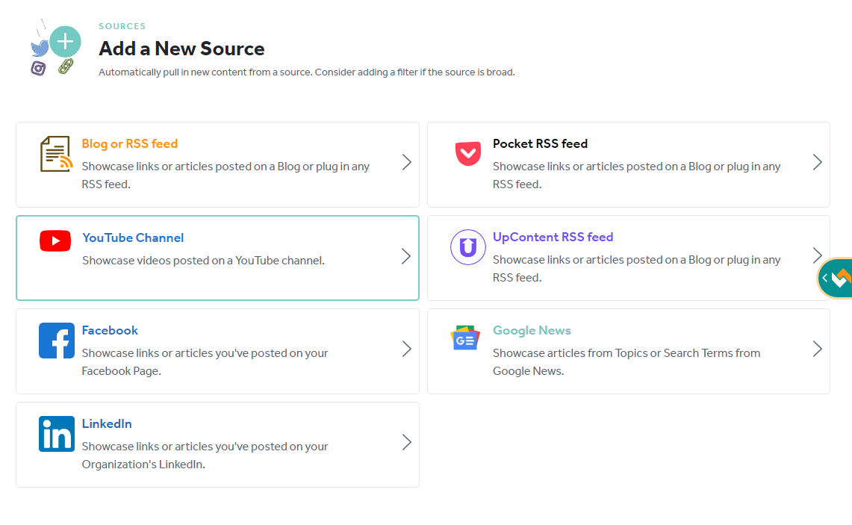The width and height of the screenshot is (852, 525).
Task: Click the red Pocket logo icon
Action: click(468, 153)
